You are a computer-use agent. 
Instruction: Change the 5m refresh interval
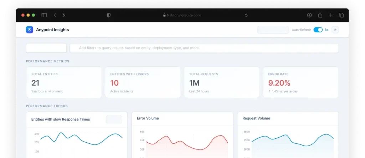pos(327,30)
